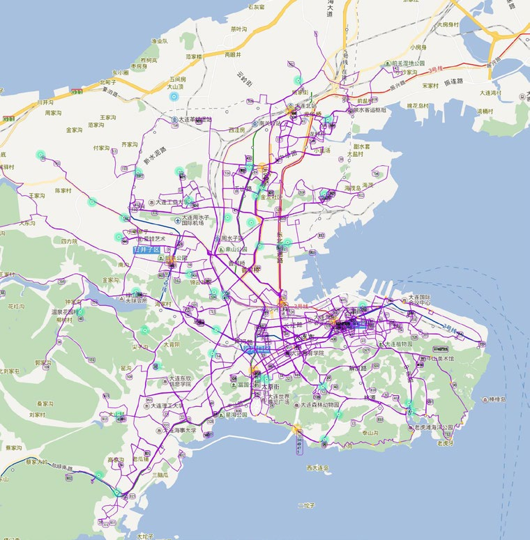Click the station icon beside 大连北站

291,106
